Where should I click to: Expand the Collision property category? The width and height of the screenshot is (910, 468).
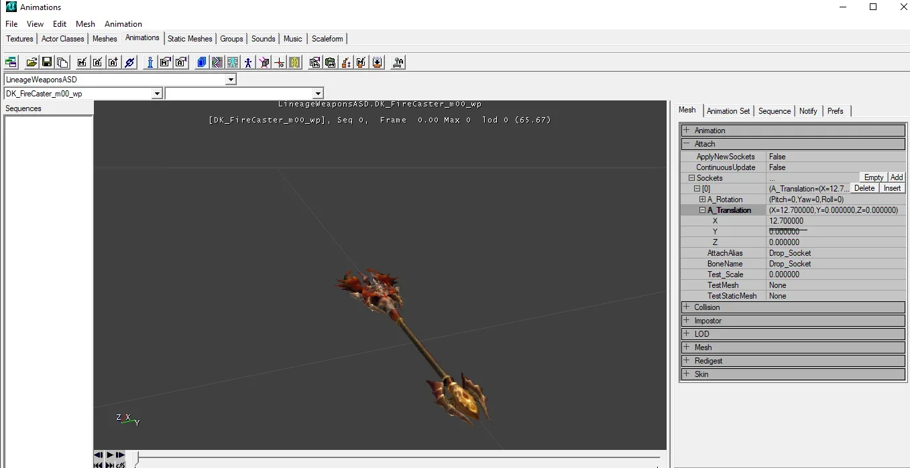pyautogui.click(x=686, y=307)
